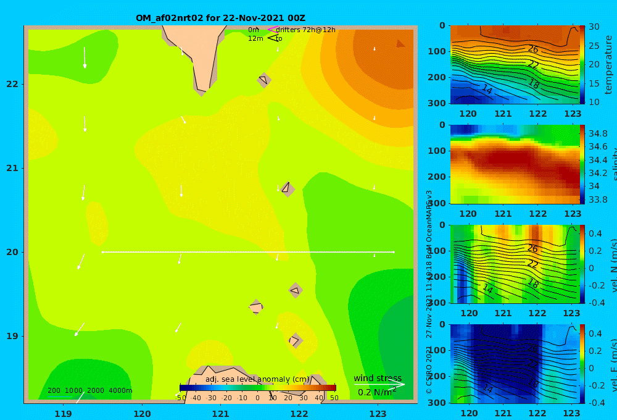Open the salinity depth-section panel
Viewport: 617px width, 420px height.
pyautogui.click(x=515, y=164)
